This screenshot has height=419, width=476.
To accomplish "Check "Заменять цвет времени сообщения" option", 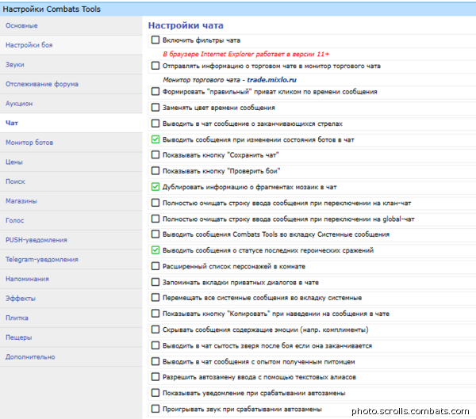I will (x=155, y=108).
